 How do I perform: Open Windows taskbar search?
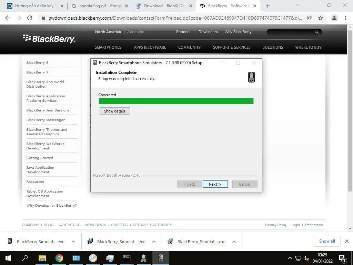pyautogui.click(x=25, y=258)
